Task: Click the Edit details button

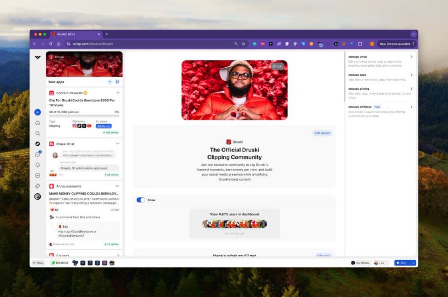Action: [322, 133]
